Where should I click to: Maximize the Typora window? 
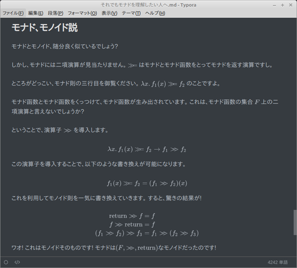tap(283, 5)
